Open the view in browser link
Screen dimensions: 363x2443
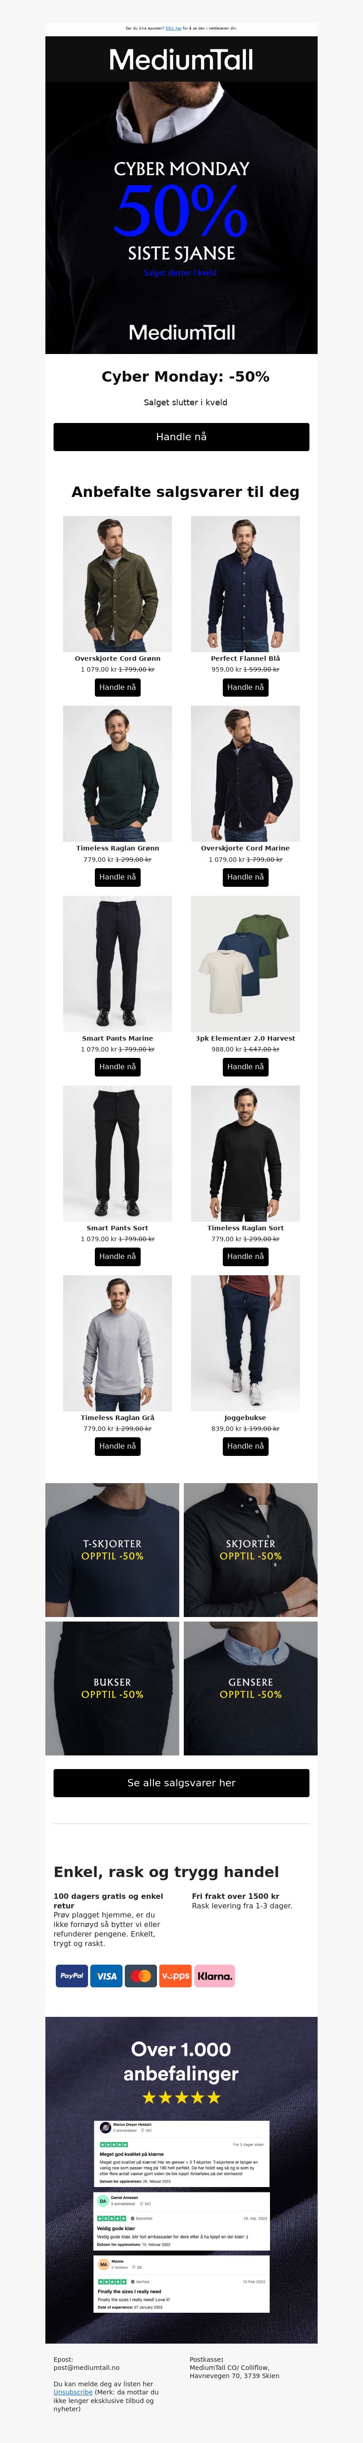(173, 29)
